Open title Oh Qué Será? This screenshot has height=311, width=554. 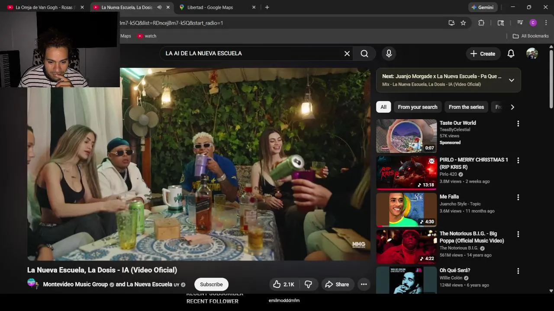click(x=455, y=270)
